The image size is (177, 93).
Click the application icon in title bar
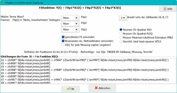pyautogui.click(x=3, y=3)
